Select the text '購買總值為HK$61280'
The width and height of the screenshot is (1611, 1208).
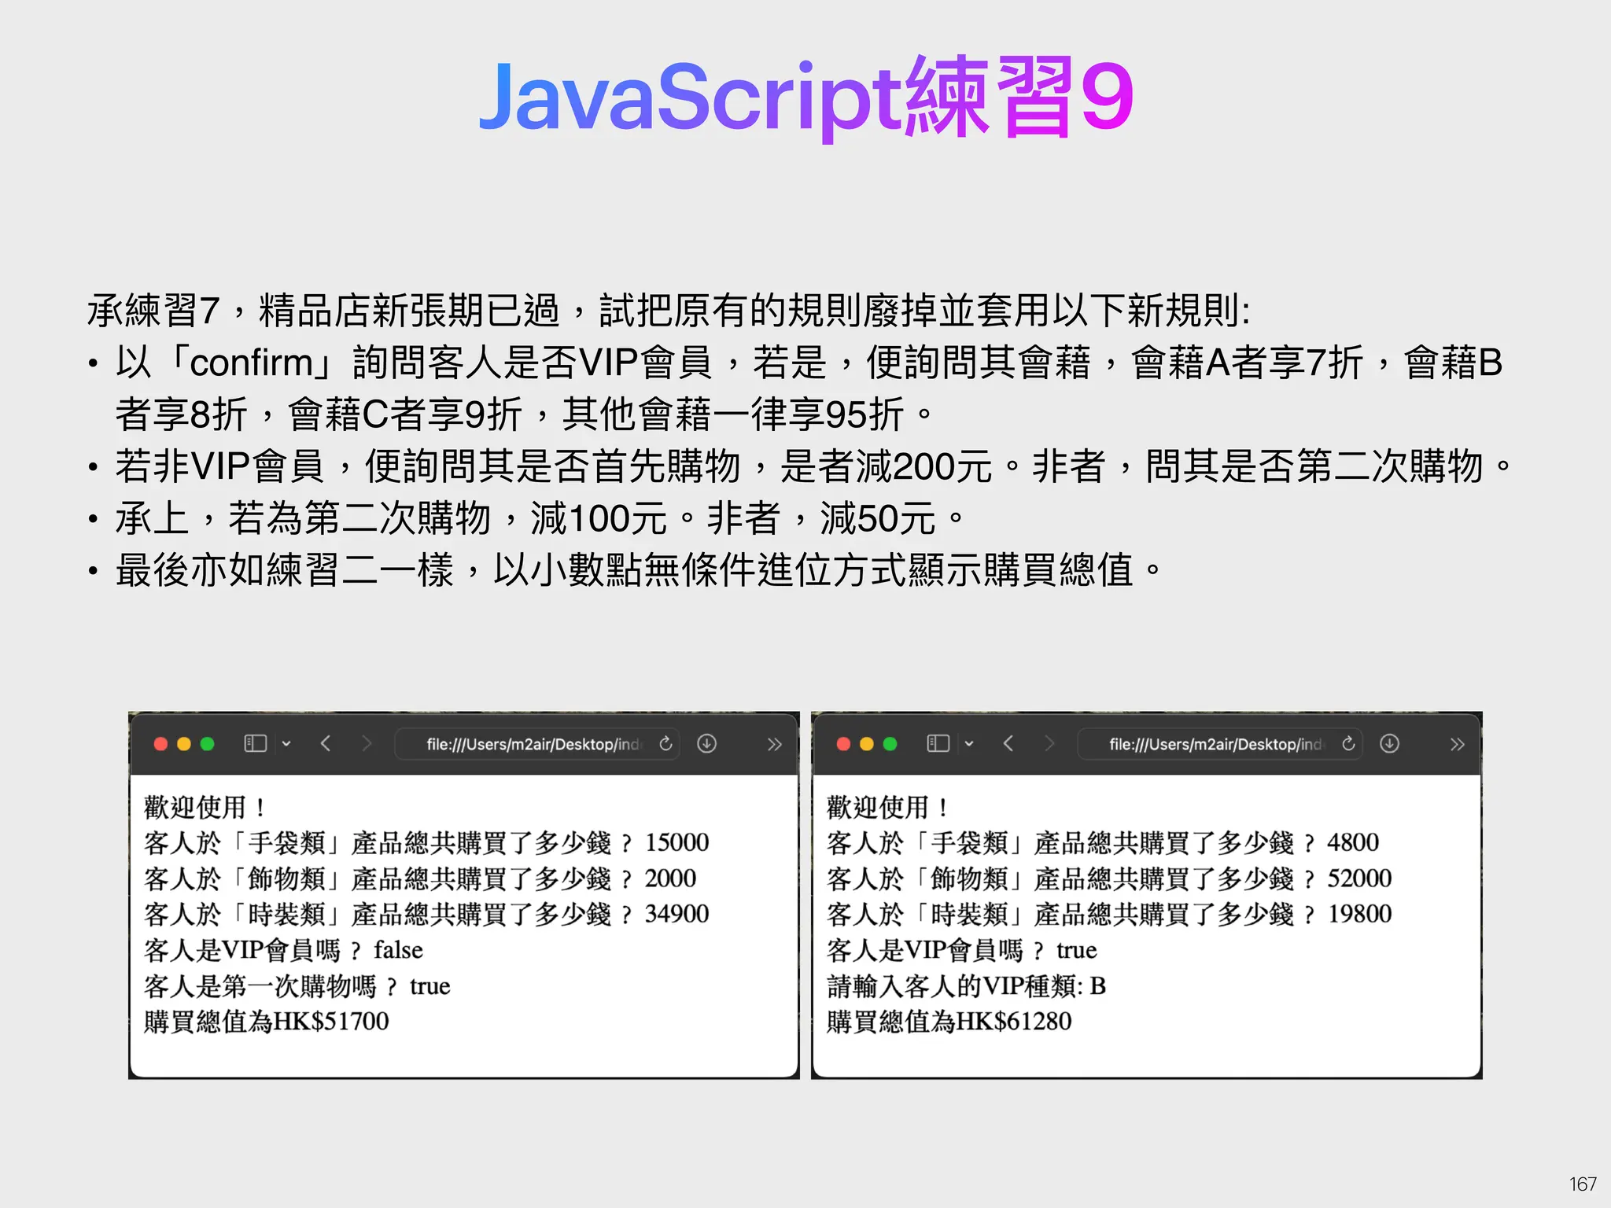pyautogui.click(x=949, y=1021)
